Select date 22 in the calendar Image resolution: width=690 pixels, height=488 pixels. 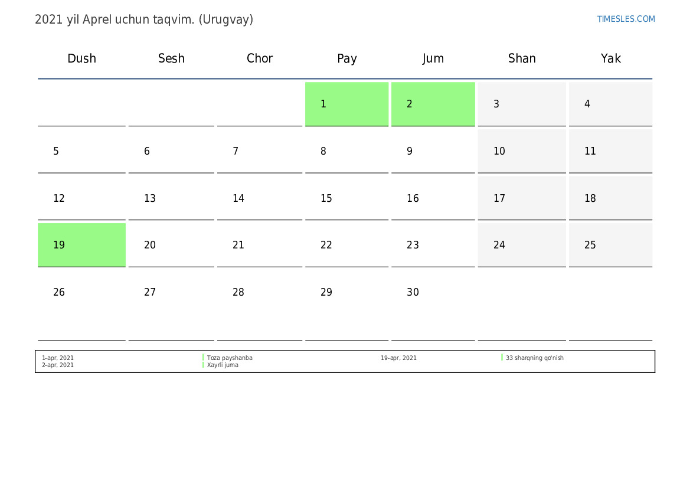(x=346, y=245)
